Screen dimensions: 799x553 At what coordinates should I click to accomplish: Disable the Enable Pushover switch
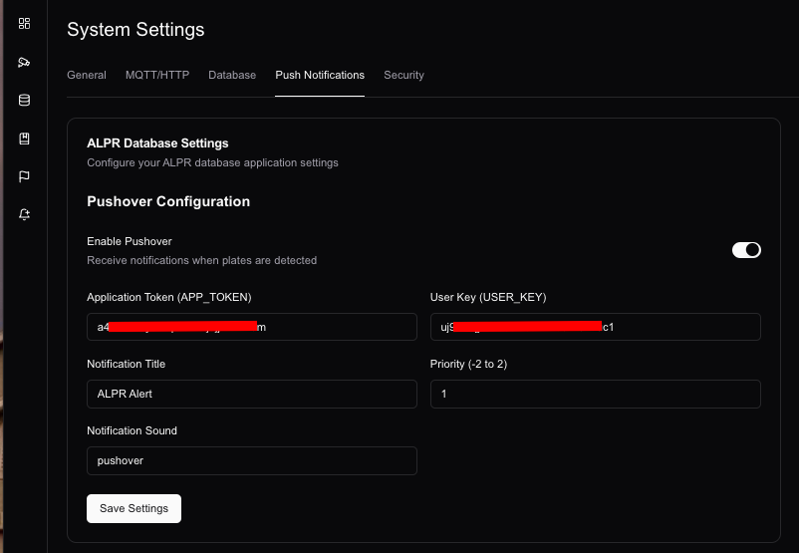[746, 250]
